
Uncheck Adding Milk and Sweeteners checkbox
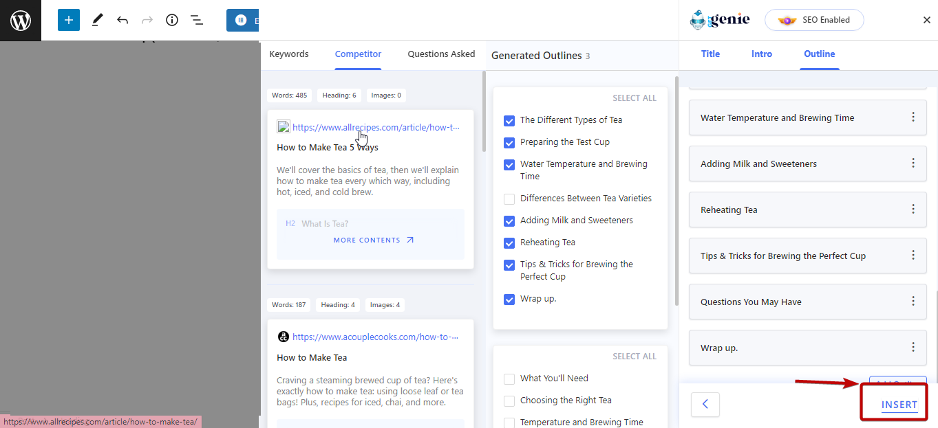pos(509,221)
